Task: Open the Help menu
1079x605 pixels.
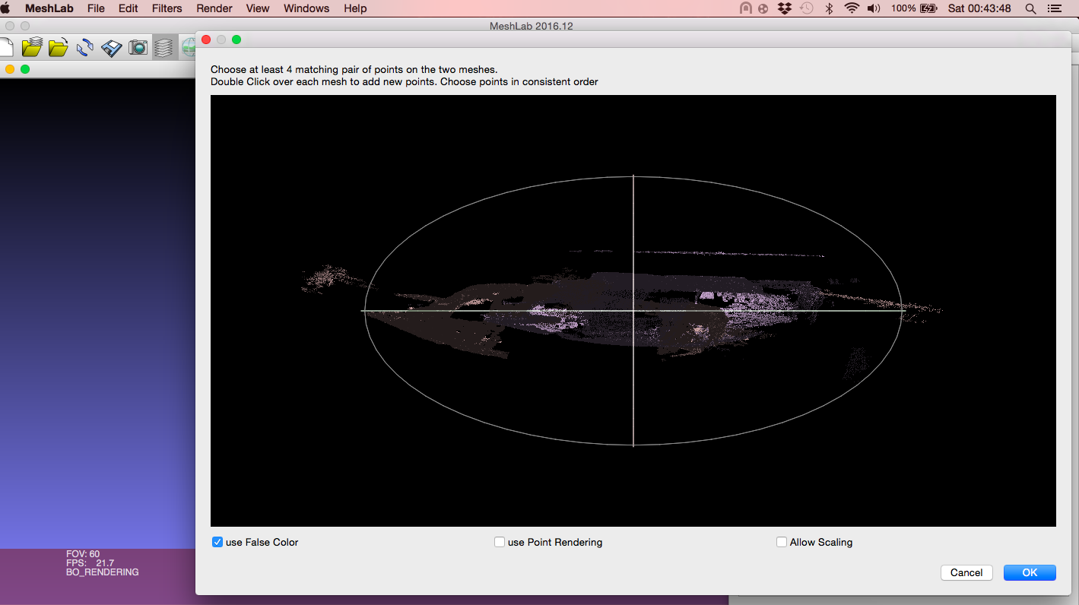Action: [x=354, y=8]
